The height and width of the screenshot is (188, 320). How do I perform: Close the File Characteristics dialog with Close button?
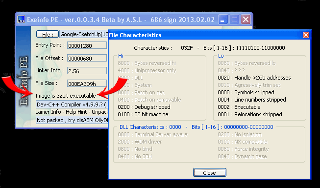(210, 172)
